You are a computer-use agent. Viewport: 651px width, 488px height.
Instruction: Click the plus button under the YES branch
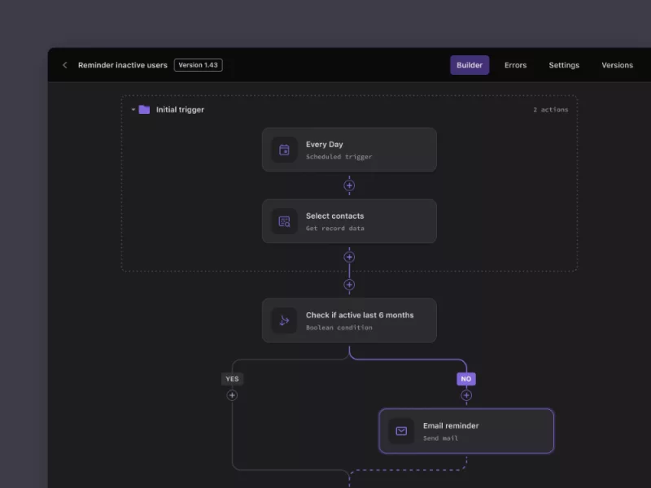232,394
